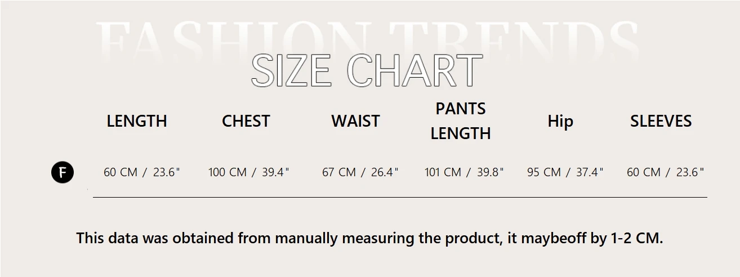The image size is (740, 277).
Task: Click the horizontal divider line below the values
Action: 400,198
